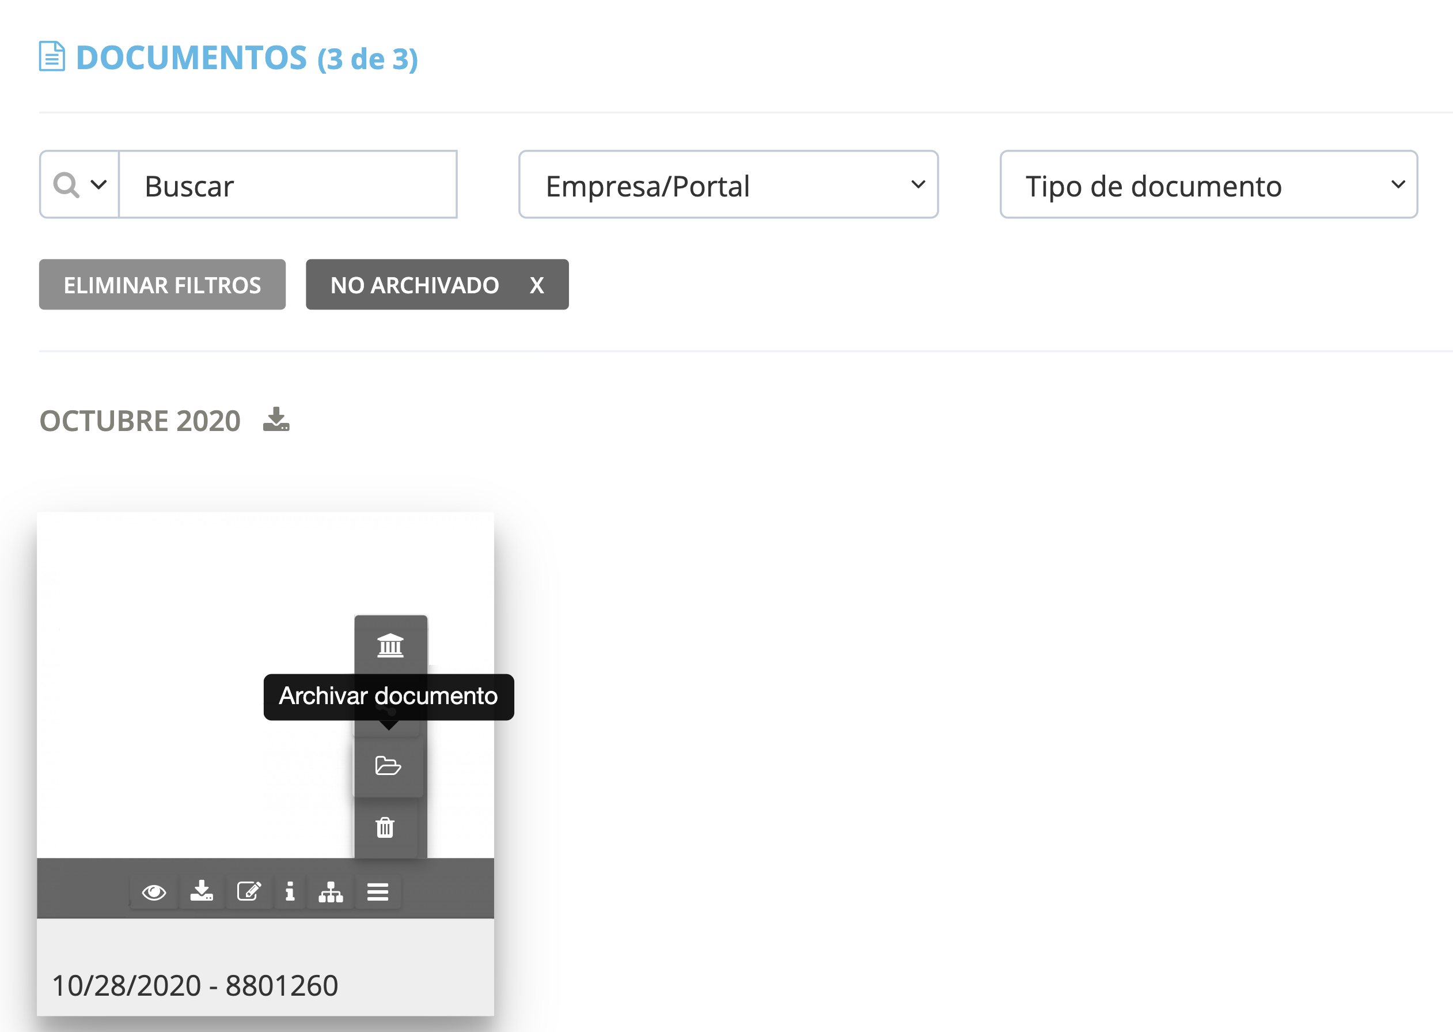Download all OCTUBRE 2020 documents
Image resolution: width=1453 pixels, height=1032 pixels.
pos(276,419)
